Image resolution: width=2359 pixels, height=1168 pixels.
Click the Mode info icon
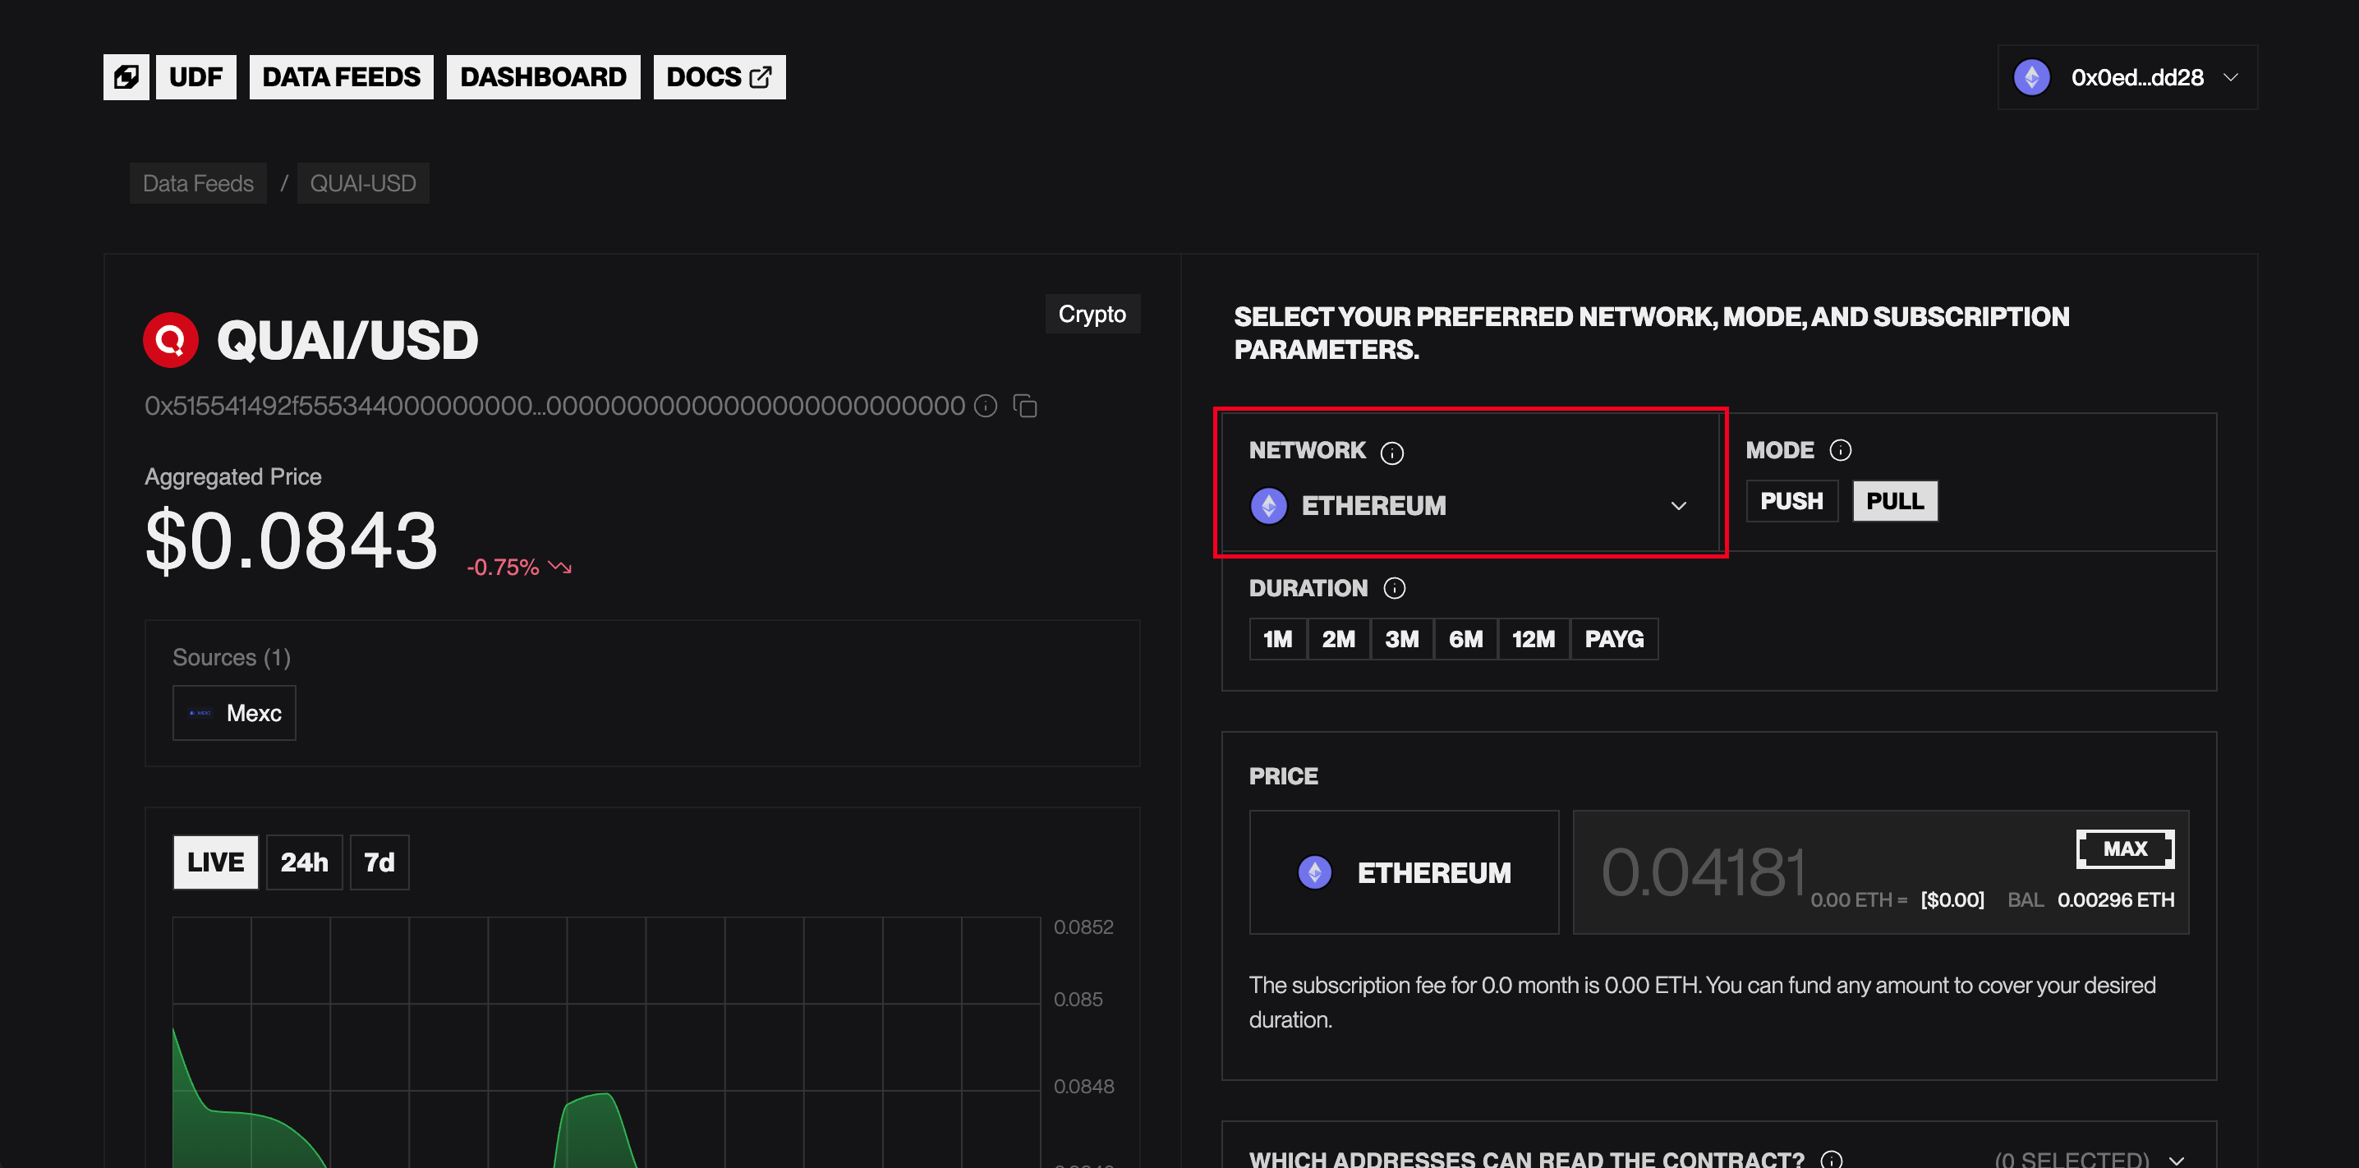1840,450
